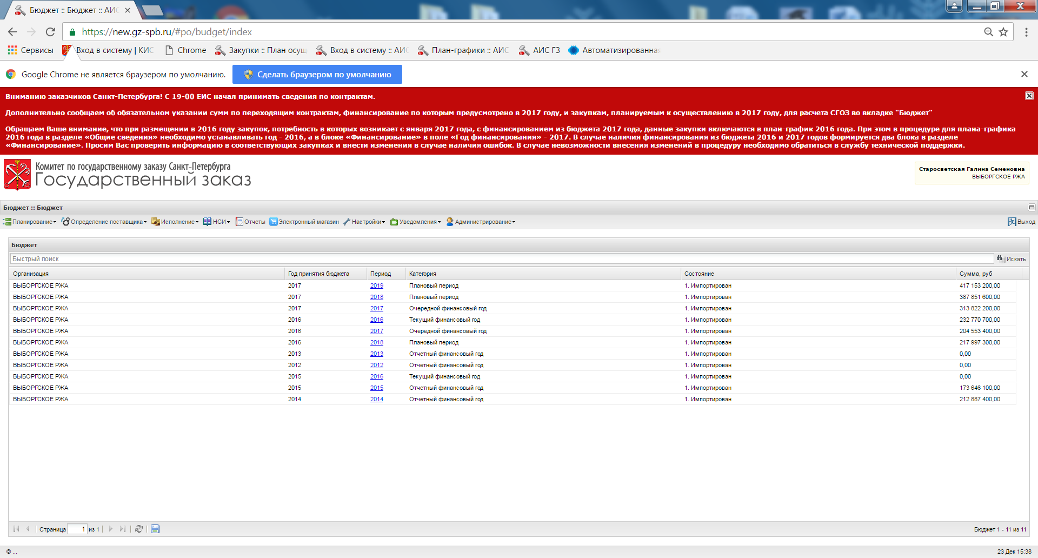Log out using the Выход button
The height and width of the screenshot is (558, 1038).
click(1021, 222)
